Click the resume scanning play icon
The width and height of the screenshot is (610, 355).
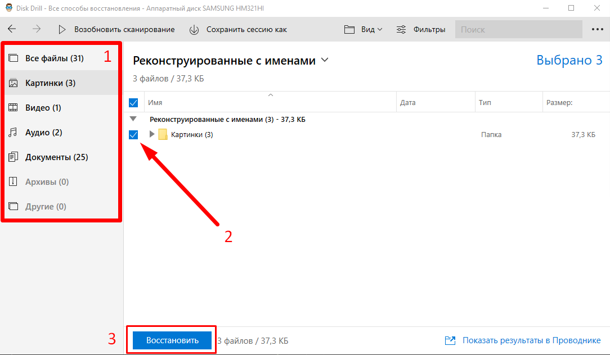coord(62,29)
